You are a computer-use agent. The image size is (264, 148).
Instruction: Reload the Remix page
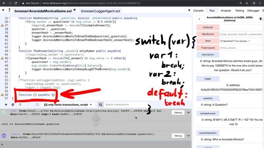tap(16, 3)
